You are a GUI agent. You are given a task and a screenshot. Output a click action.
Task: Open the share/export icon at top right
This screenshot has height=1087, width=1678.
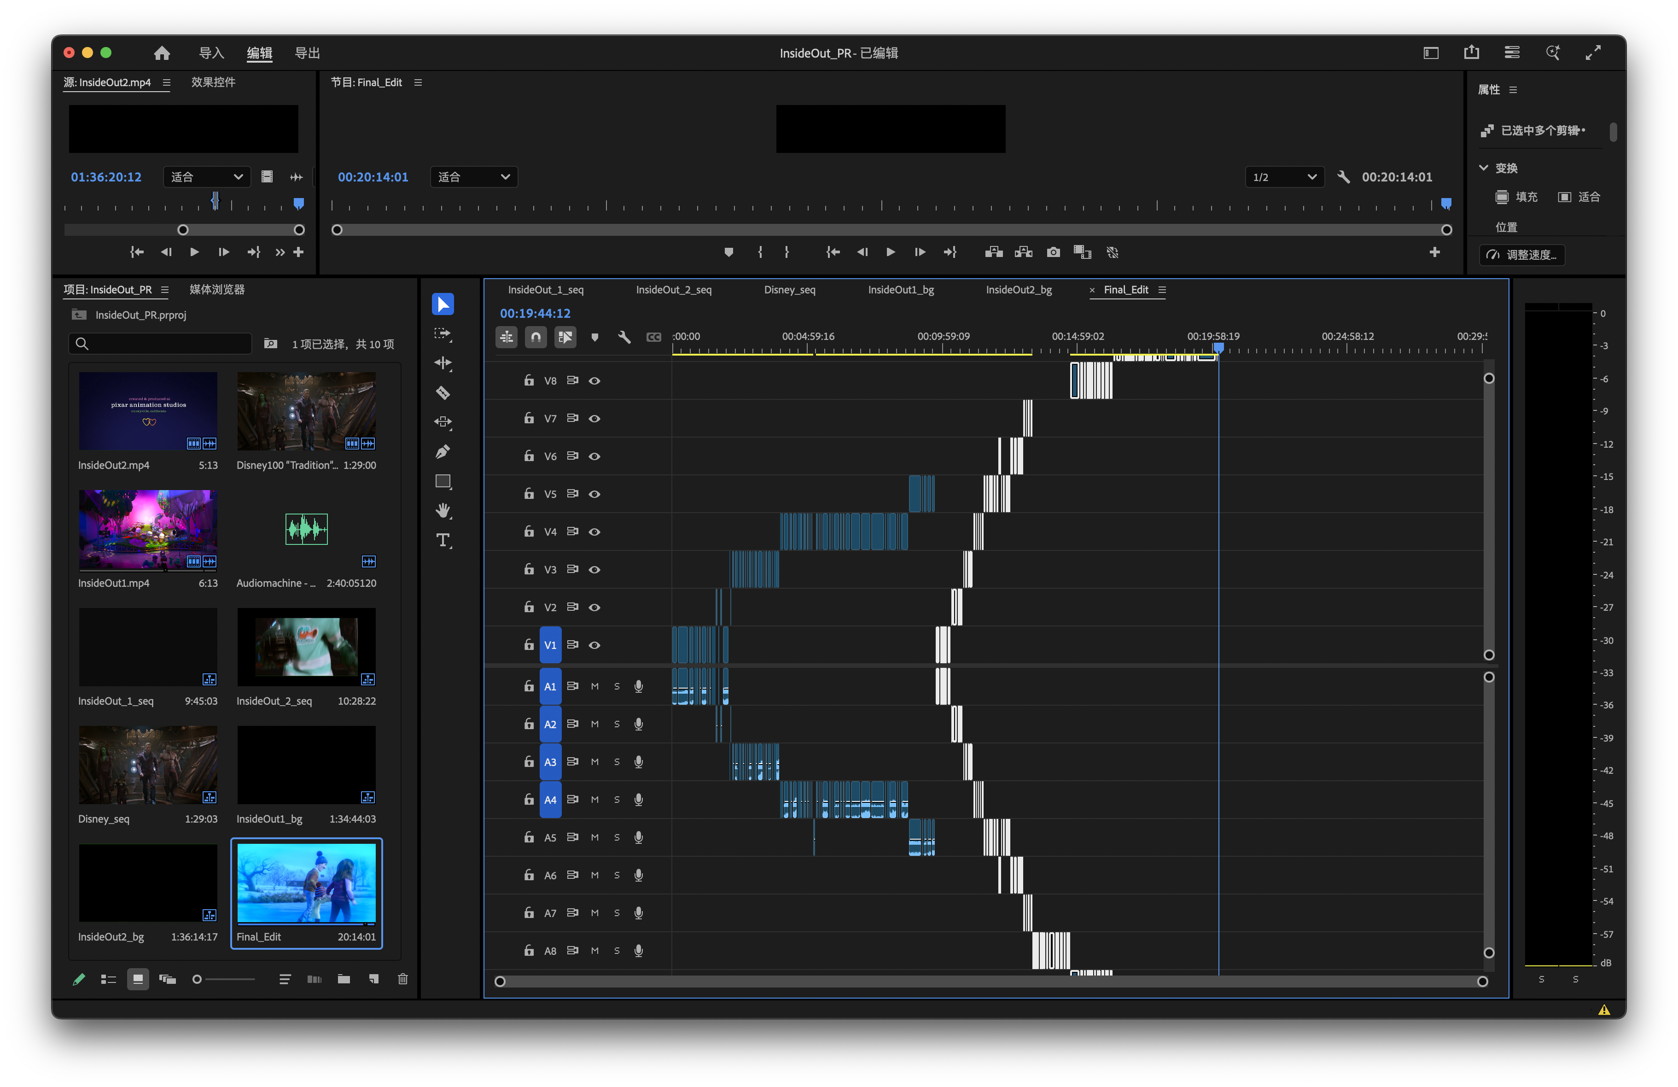click(x=1471, y=53)
